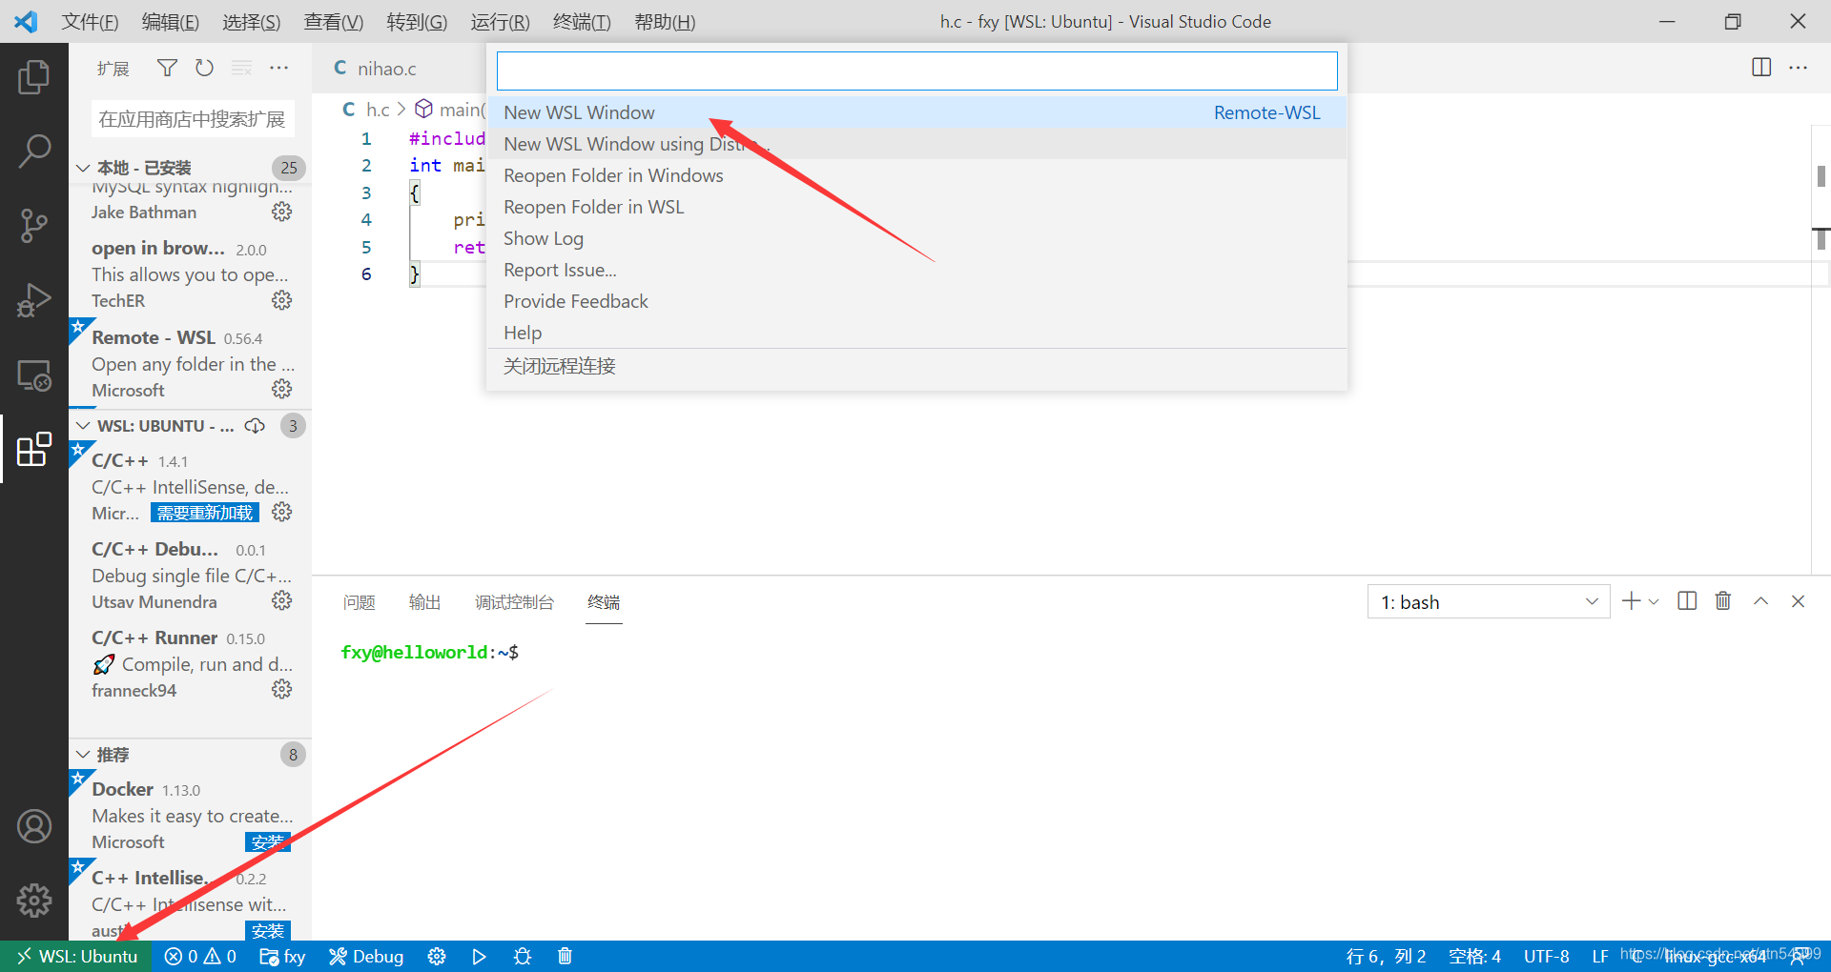Screen dimensions: 1831x972
Task: Open the 文件(F) menu
Action: coord(90,21)
